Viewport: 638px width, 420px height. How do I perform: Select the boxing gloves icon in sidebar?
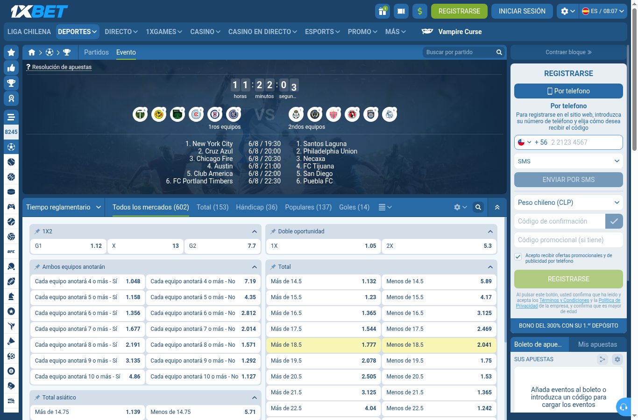(x=11, y=386)
